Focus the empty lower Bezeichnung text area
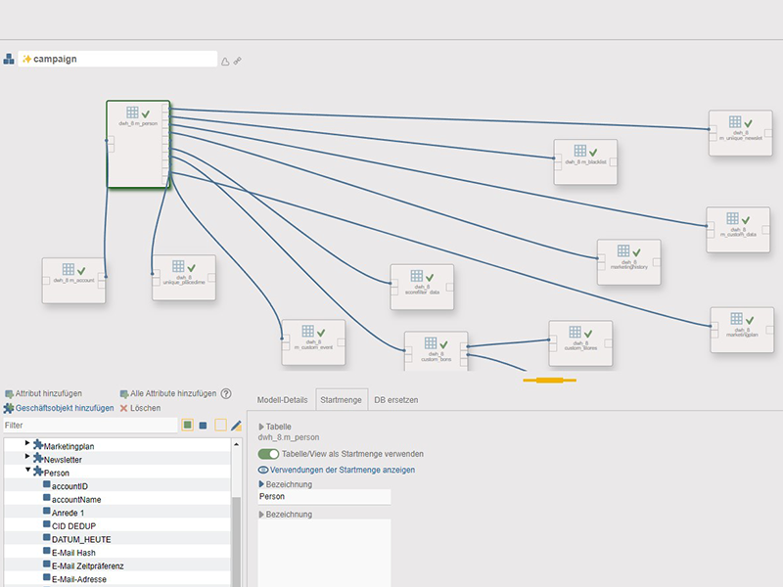Viewport: 783px width, 587px height. pos(324,553)
